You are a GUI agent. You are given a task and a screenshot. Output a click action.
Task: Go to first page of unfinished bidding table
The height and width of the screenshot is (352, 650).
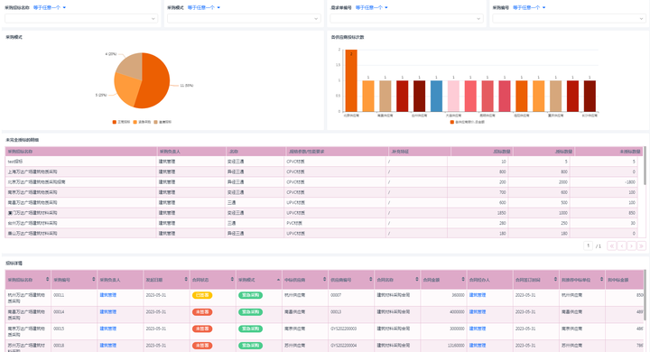[612, 245]
